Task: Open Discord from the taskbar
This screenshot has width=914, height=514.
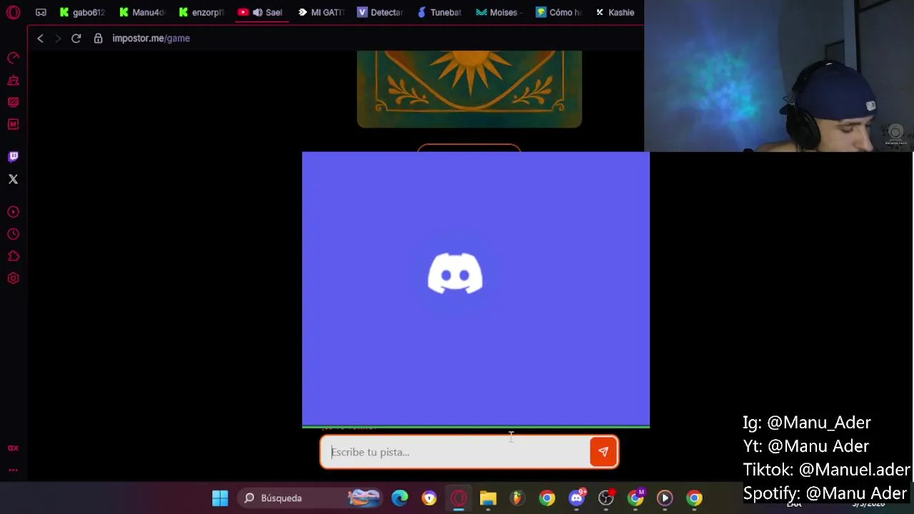Action: [576, 498]
